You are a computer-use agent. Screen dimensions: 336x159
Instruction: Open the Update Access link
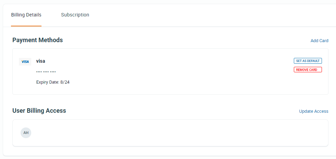(313, 111)
